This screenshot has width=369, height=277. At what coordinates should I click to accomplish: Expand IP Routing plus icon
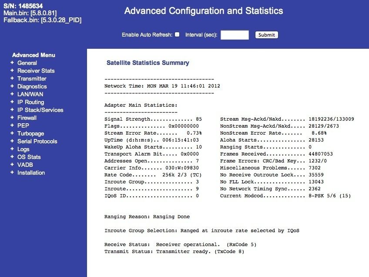[12, 102]
